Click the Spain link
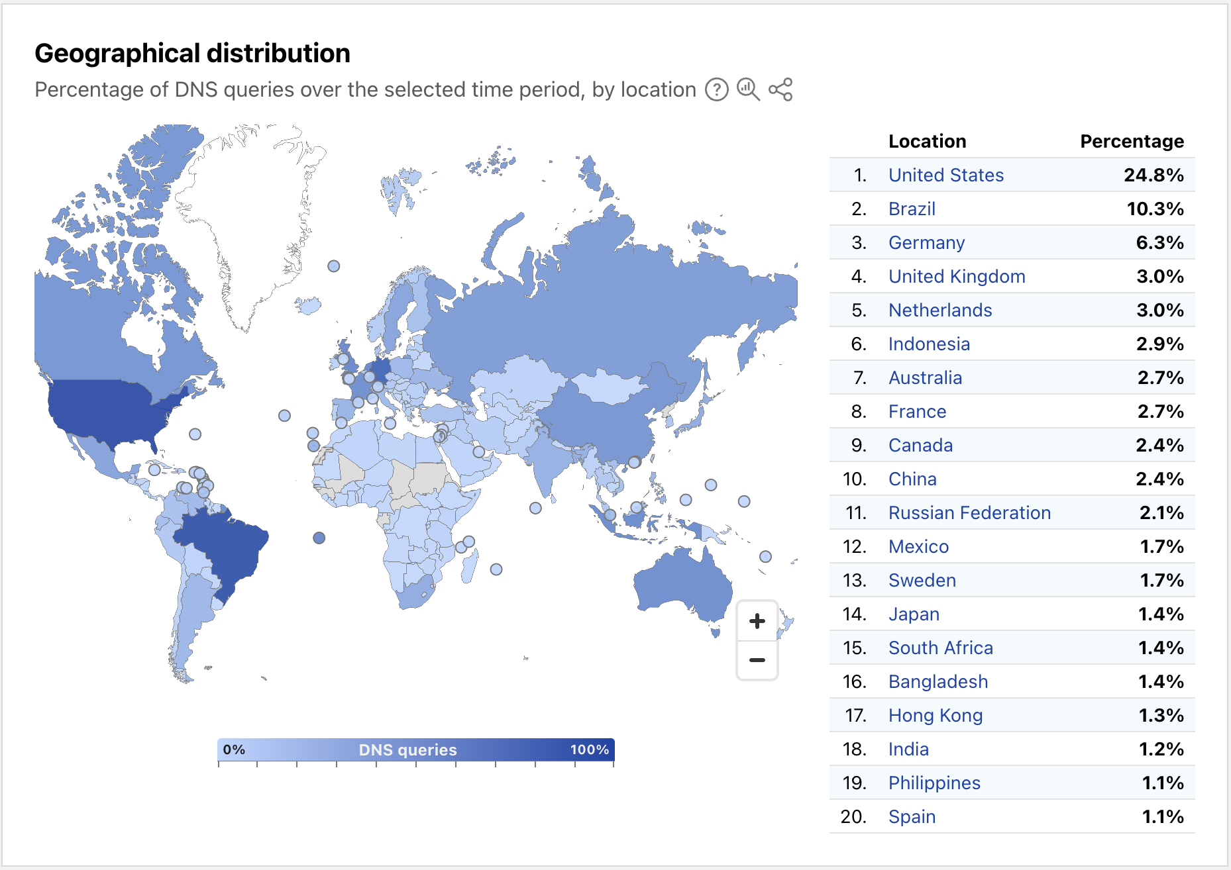The width and height of the screenshot is (1231, 870). 912,816
